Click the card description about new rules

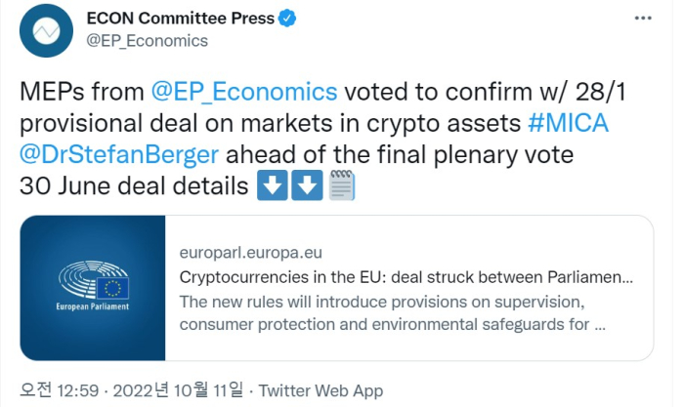pos(392,313)
